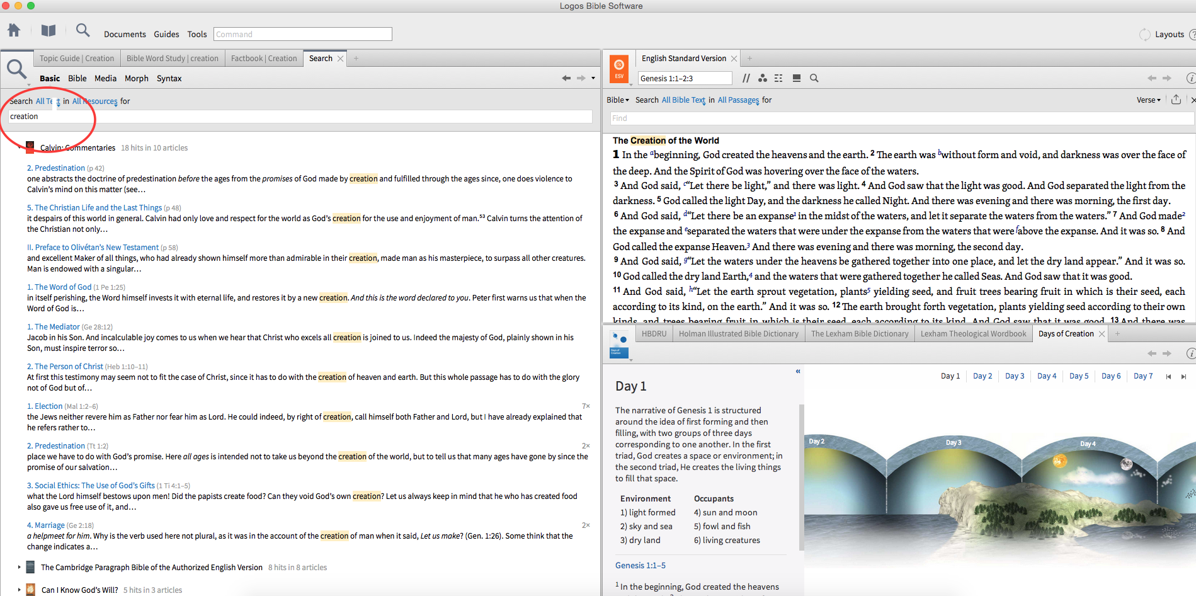Close the Days of Creation tab
The height and width of the screenshot is (596, 1196).
[1102, 334]
